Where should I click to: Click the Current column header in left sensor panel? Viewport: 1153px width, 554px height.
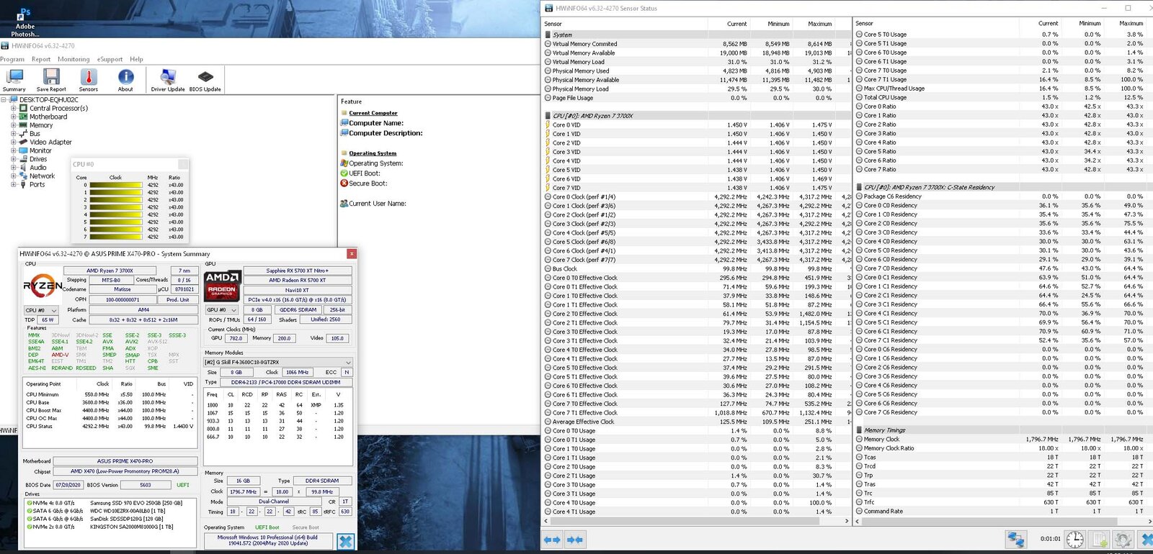click(x=736, y=24)
